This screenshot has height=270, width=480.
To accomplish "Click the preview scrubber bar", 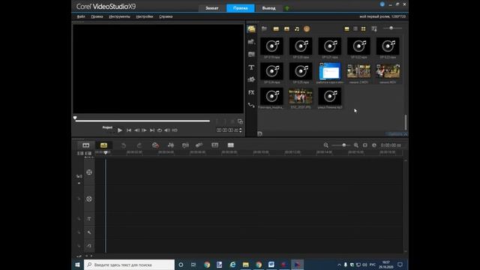I will click(142, 121).
